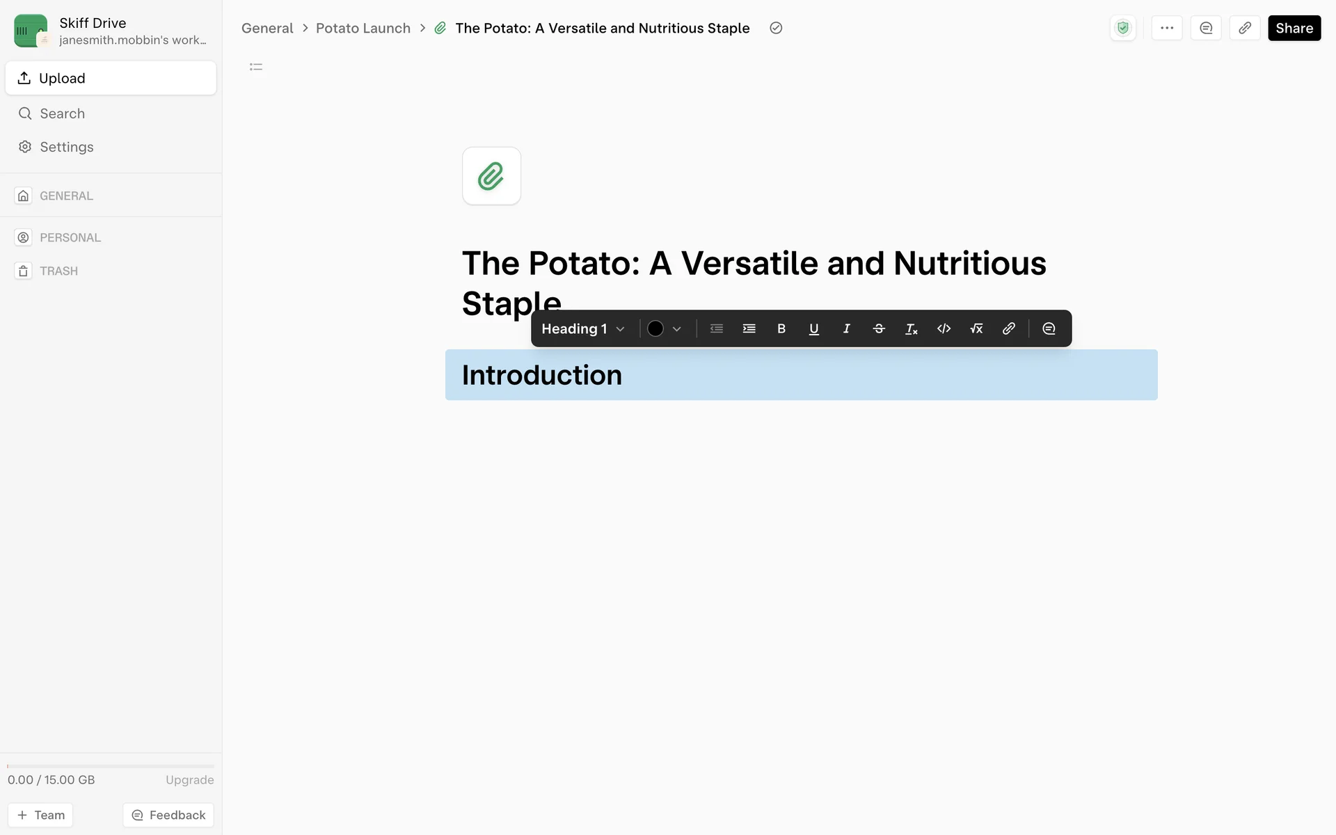Toggle bold formatting in the toolbar
Screen dimensions: 1336x835
pyautogui.click(x=781, y=328)
